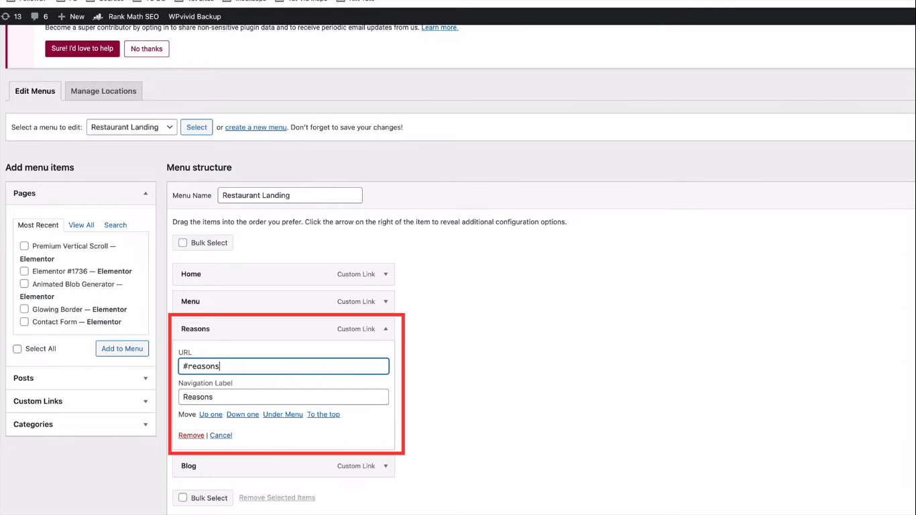Select the Most Recent tab in Pages

point(38,225)
